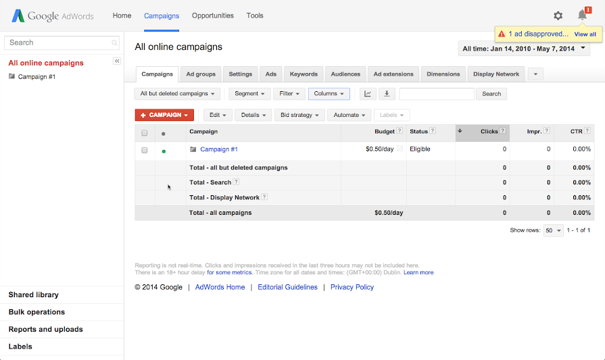The height and width of the screenshot is (360, 605).
Task: Click the Total - Search help icon
Action: 236,182
